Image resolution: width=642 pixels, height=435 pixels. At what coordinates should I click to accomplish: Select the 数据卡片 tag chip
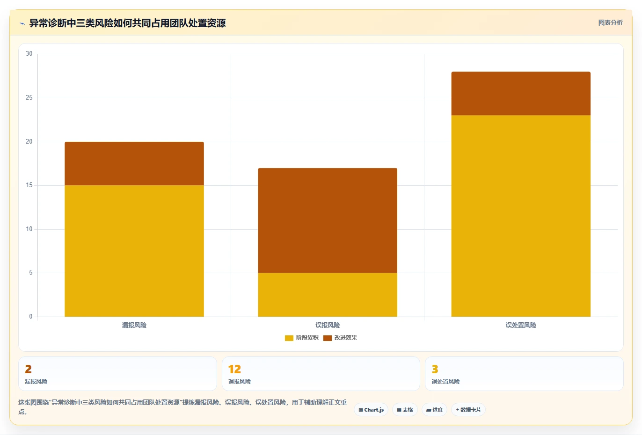pyautogui.click(x=468, y=410)
